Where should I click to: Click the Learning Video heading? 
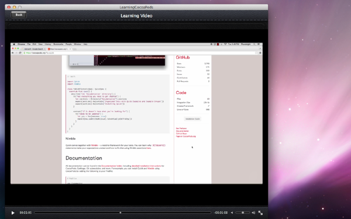136,16
